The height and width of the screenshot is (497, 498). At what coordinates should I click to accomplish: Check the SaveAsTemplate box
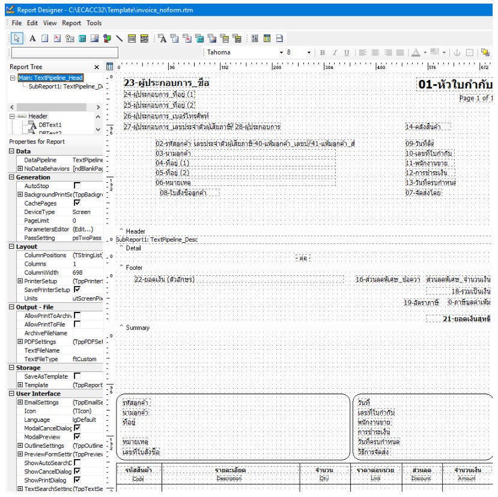[77, 376]
